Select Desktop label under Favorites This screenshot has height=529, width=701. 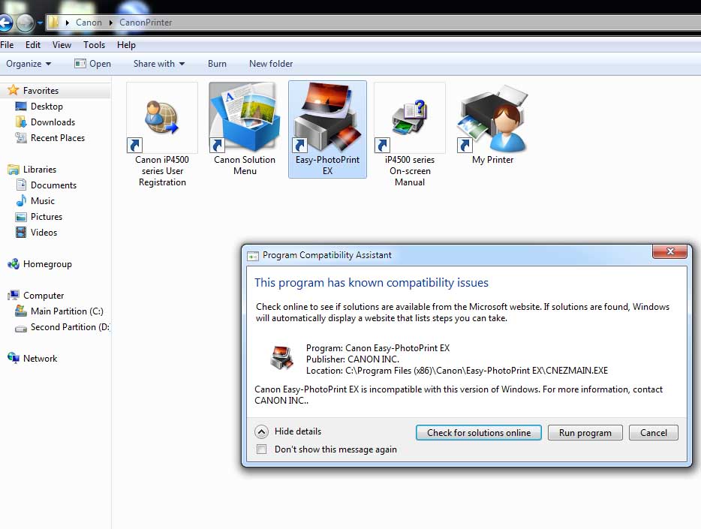(47, 107)
